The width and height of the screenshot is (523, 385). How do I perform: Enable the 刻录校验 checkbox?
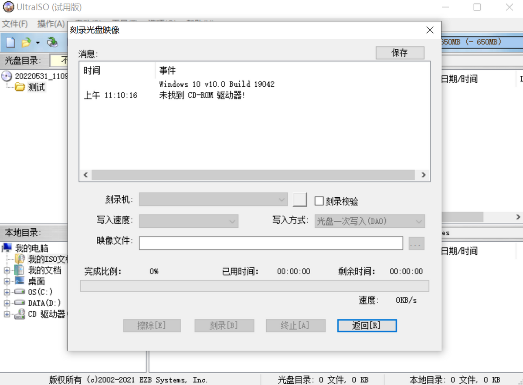[x=319, y=201]
